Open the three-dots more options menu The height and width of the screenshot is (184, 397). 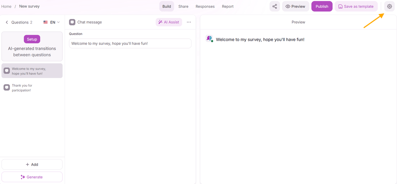point(189,22)
